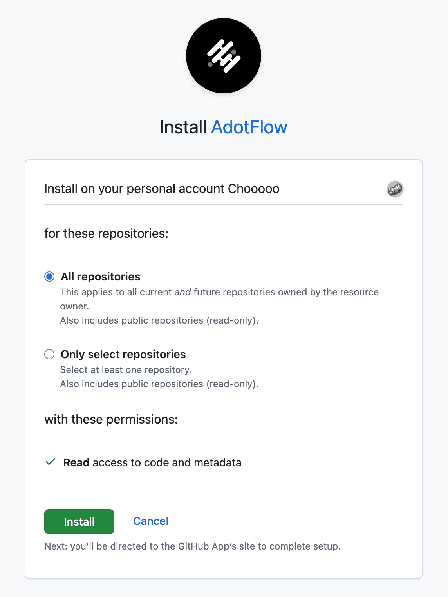Click the GitHub App setup instruction text
The height and width of the screenshot is (597, 448).
193,546
